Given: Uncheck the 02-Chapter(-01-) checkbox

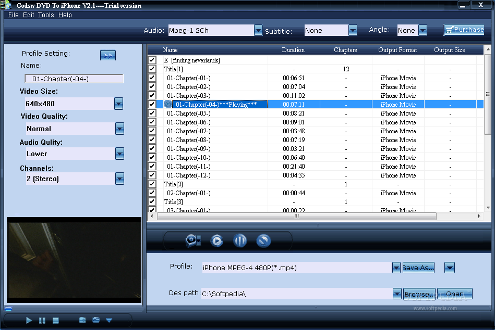Looking at the screenshot, I should 152,193.
